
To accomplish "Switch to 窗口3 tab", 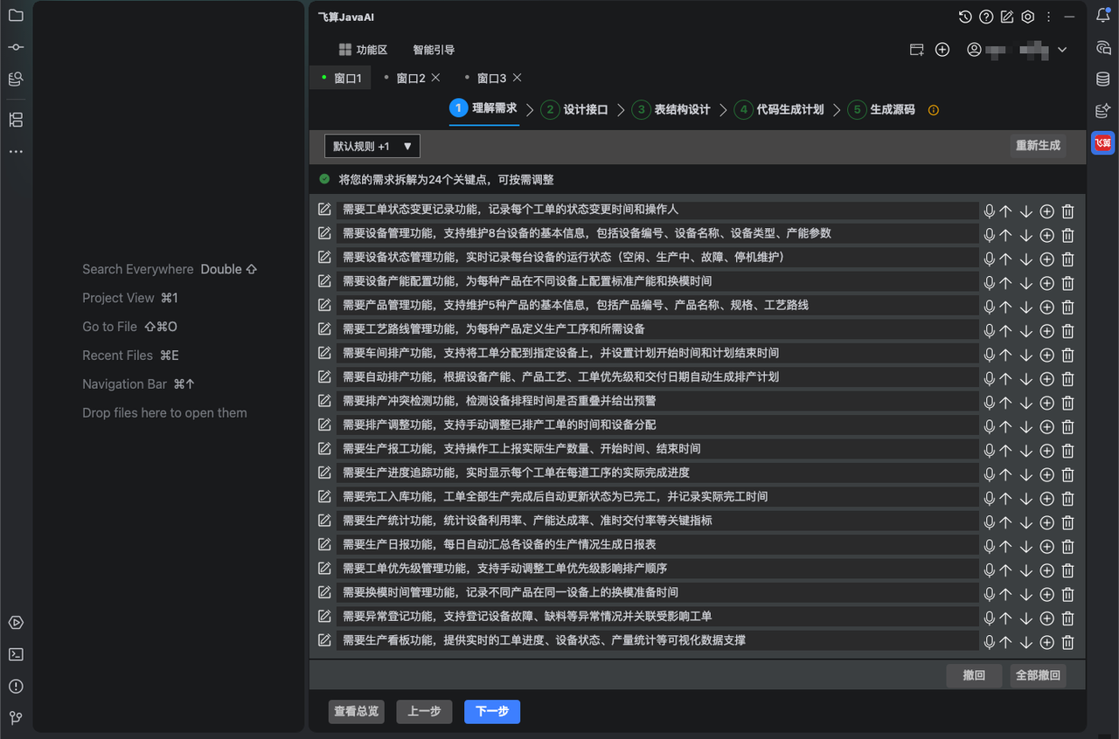I will click(x=491, y=79).
